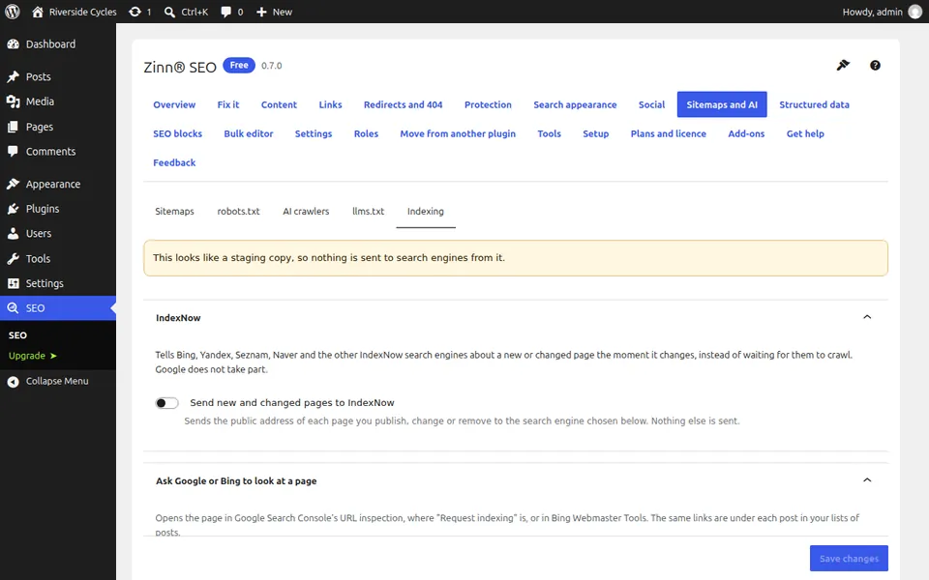Enable Send new and changed pages to IndexNow
929x580 pixels.
click(166, 403)
